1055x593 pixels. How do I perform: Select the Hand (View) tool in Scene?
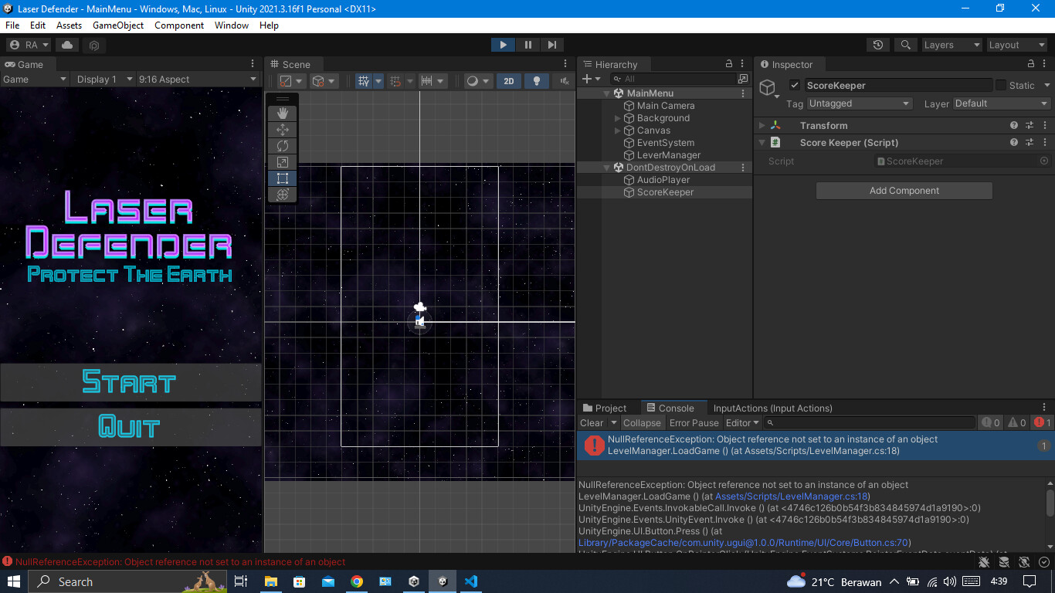point(282,114)
